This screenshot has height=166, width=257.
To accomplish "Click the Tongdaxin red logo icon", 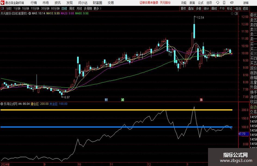I will [x=2, y=3].
